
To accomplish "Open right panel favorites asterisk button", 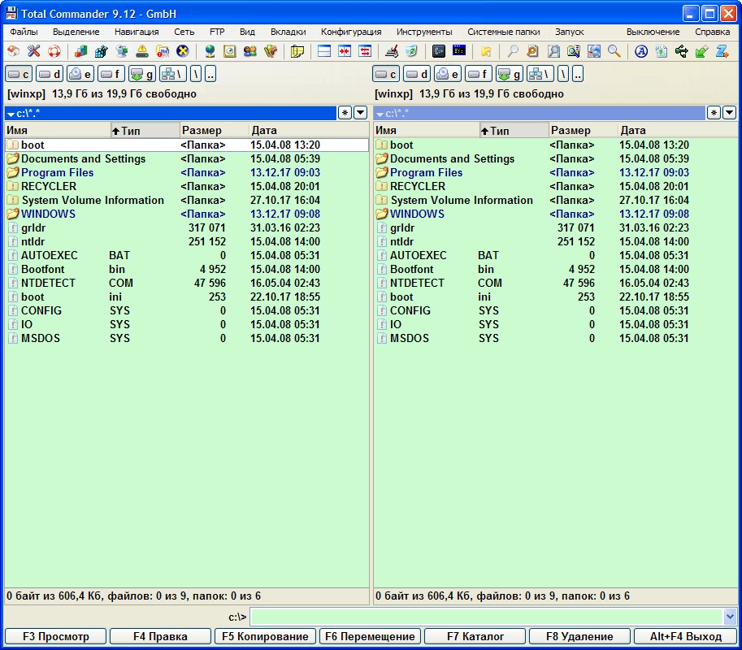I will pyautogui.click(x=714, y=113).
